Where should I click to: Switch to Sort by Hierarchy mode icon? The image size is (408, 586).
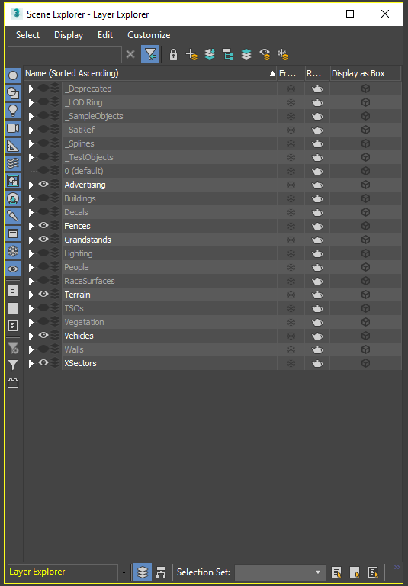tap(161, 572)
